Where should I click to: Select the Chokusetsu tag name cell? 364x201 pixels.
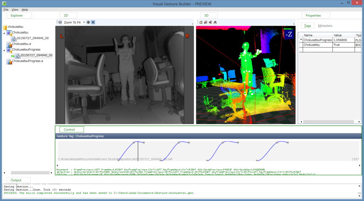318,45
